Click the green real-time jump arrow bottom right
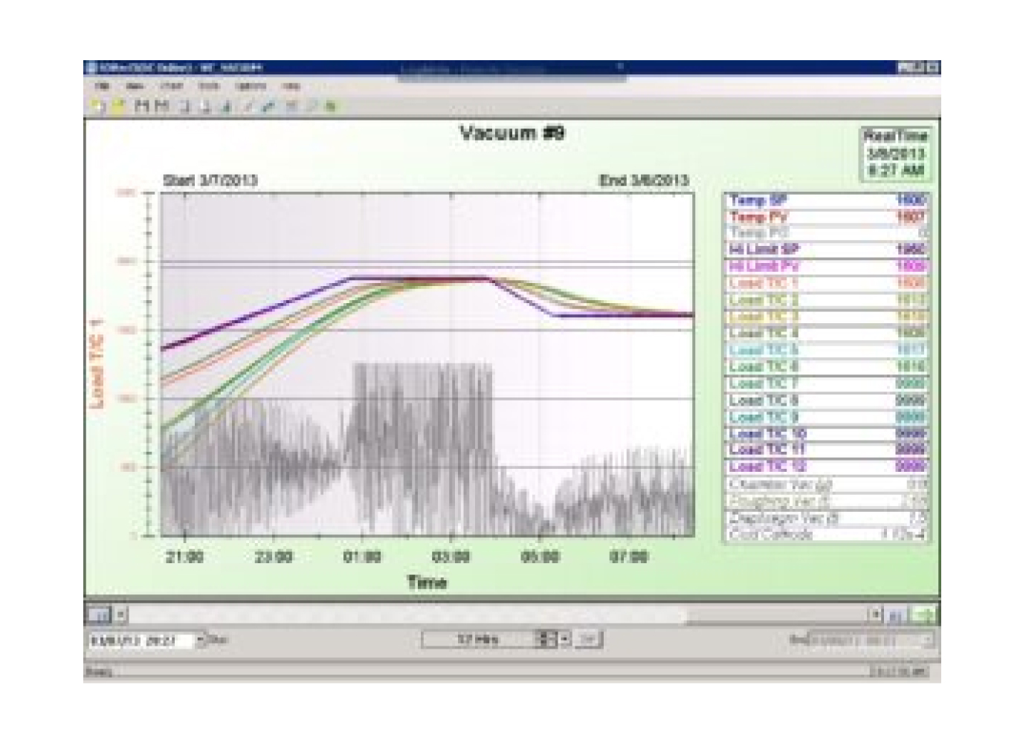Screen dimensions: 1023x743 point(926,615)
